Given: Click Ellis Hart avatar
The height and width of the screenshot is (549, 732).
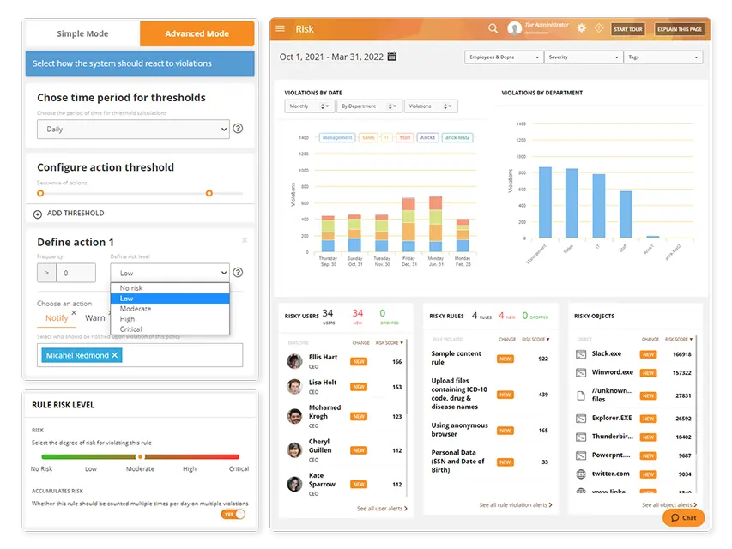Looking at the screenshot, I should tap(294, 361).
